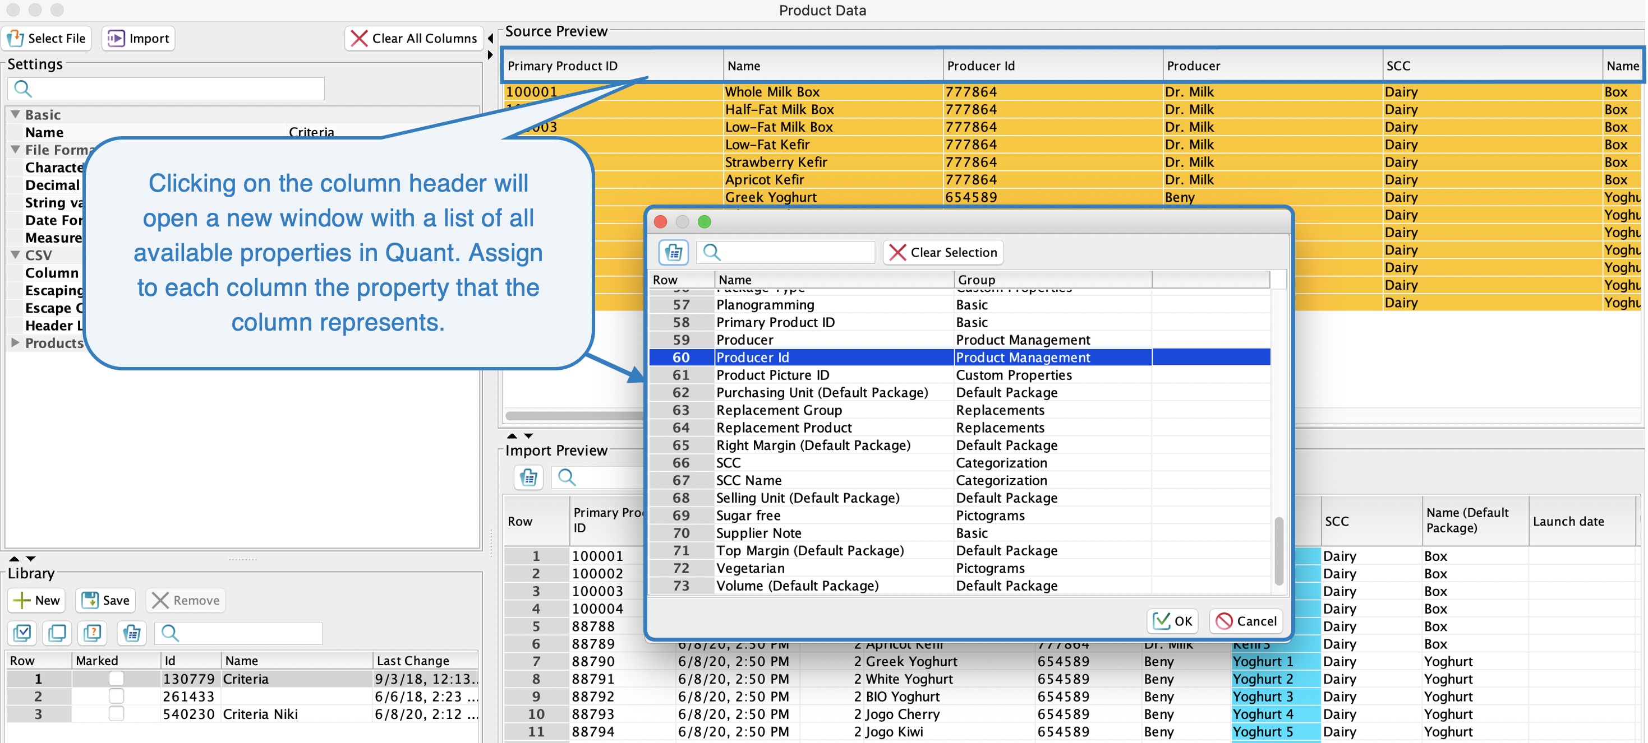Screen dimensions: 1648x743
Task: Click the Producer source column header
Action: pyautogui.click(x=1272, y=66)
